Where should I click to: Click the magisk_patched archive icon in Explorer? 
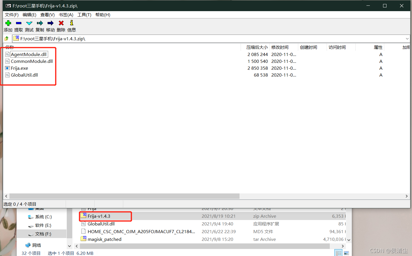(x=83, y=239)
